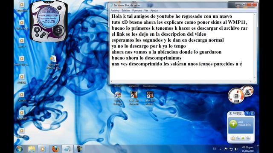Viewport: 273px width, 153px height.
Task: Click the small round top-right button on player skin
Action: [x=59, y=8]
